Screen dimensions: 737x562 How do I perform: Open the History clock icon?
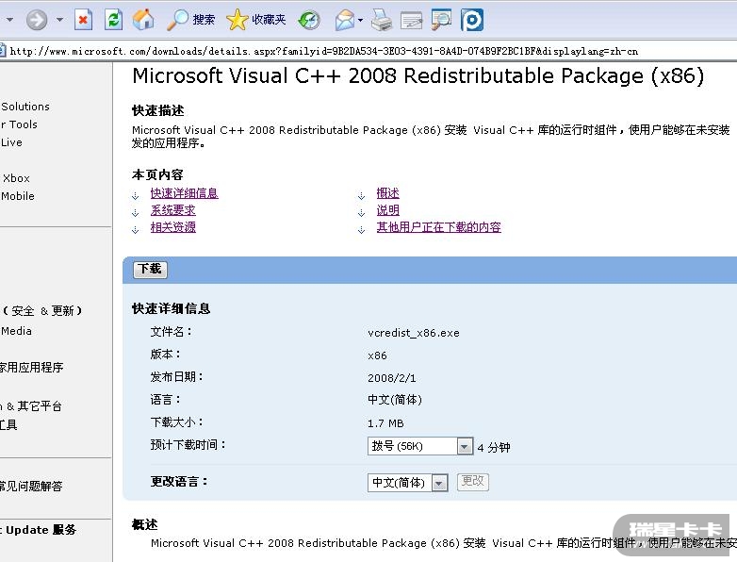309,20
